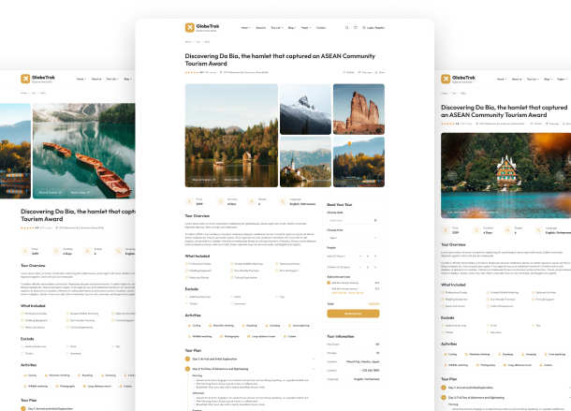Screen dimensions: 571x411
Task: Increase the adult count in the booking form
Action: (375, 257)
